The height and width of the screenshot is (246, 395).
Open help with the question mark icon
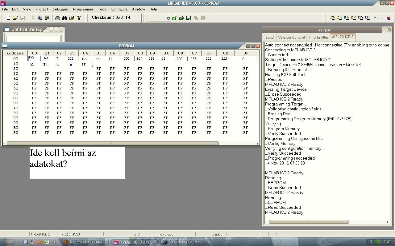[79, 18]
